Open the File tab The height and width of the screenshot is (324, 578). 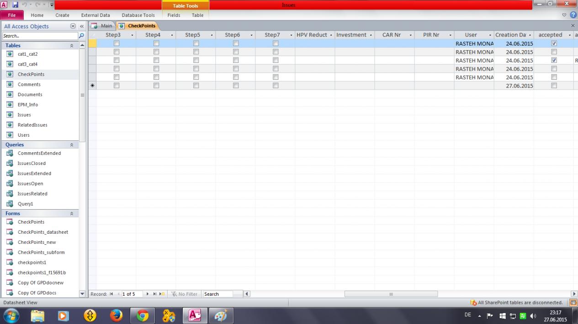[x=11, y=15]
